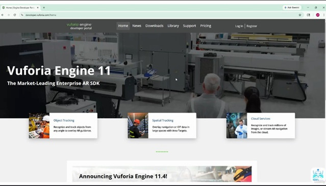Image resolution: width=326 pixels, height=186 pixels.
Task: Open the pink profile avatar
Action: [318, 15]
